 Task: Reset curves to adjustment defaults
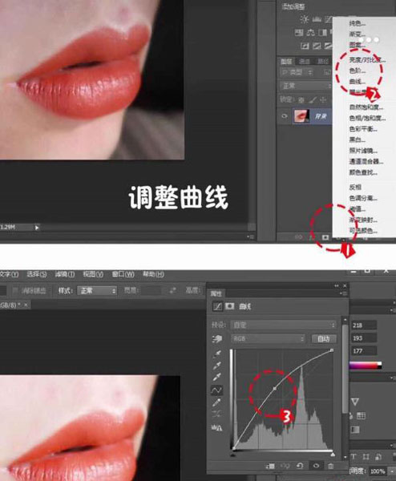300,466
